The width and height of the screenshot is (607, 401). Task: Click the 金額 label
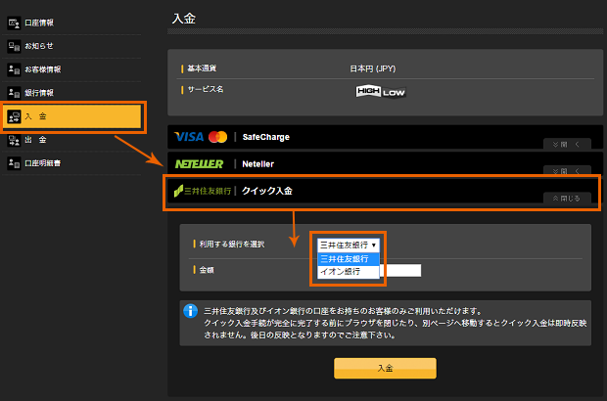pos(207,270)
